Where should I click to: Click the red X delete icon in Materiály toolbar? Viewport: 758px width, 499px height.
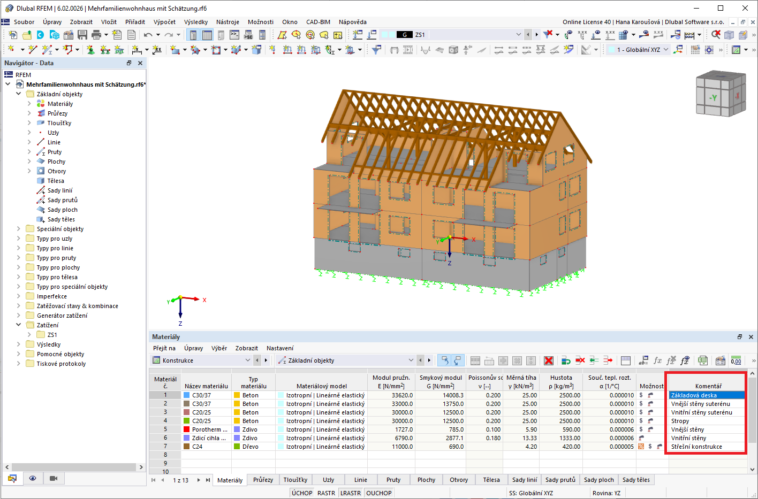coord(549,360)
